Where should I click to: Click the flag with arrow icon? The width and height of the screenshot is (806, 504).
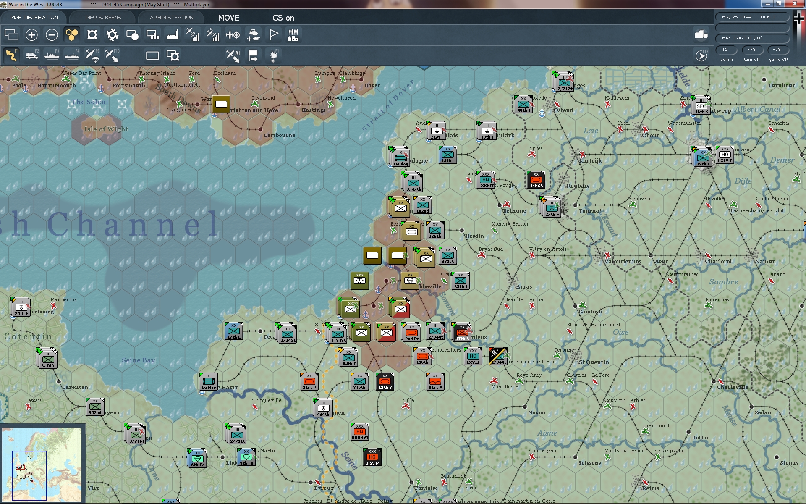pos(253,55)
